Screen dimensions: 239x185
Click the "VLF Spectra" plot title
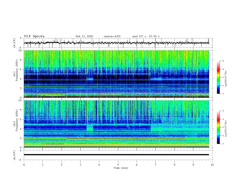point(34,36)
